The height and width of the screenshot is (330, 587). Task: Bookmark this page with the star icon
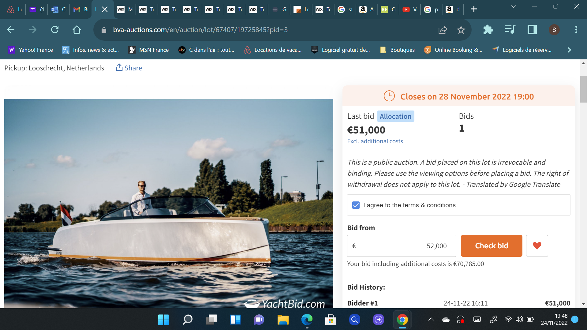point(461,30)
